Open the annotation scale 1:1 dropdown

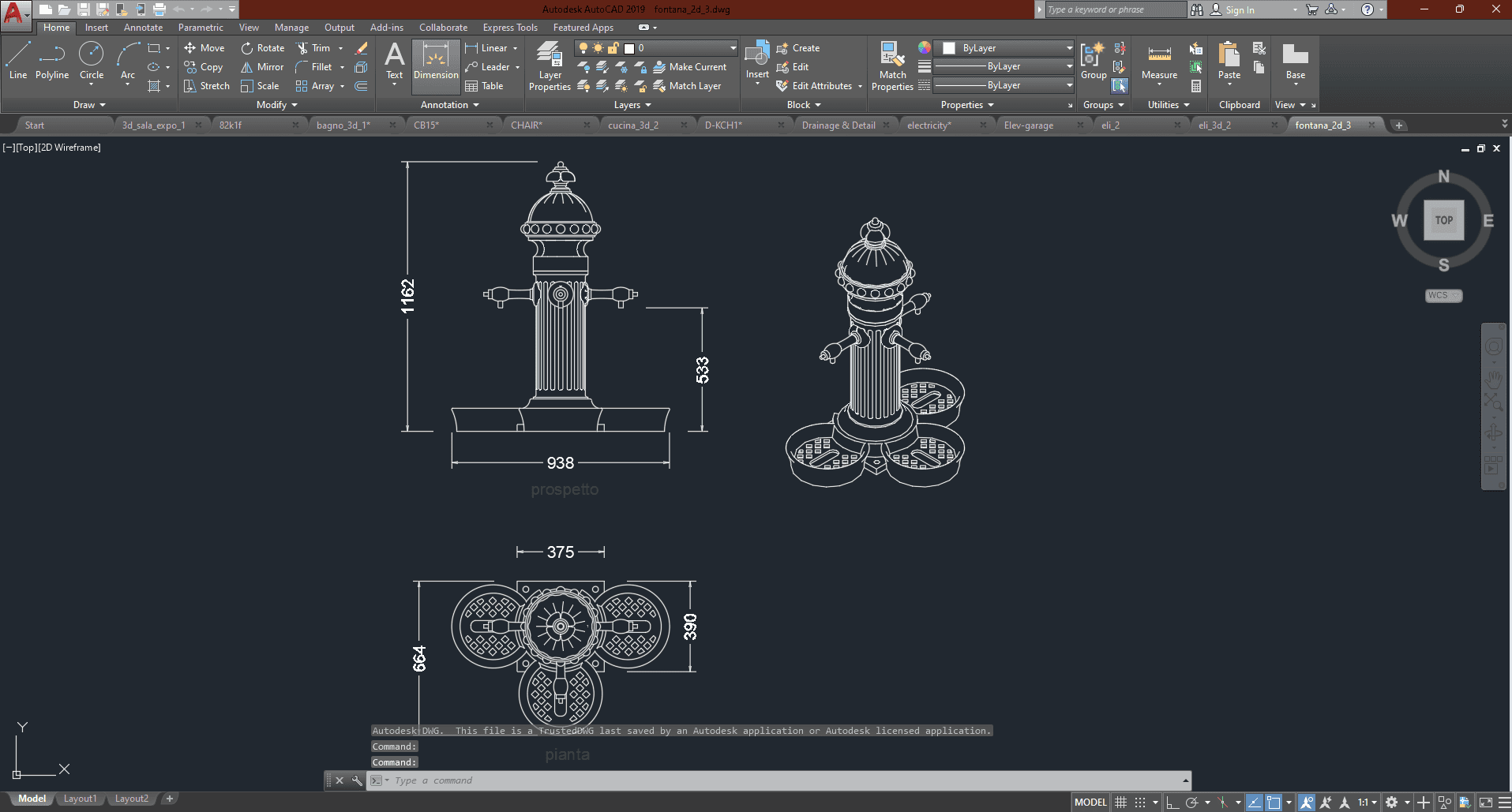(1367, 803)
